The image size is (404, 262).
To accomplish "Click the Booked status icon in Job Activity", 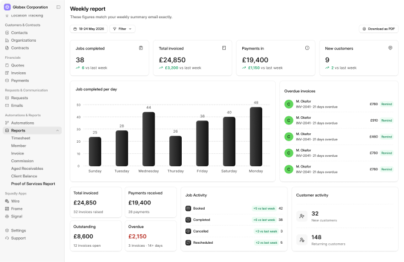I will click(188, 209).
